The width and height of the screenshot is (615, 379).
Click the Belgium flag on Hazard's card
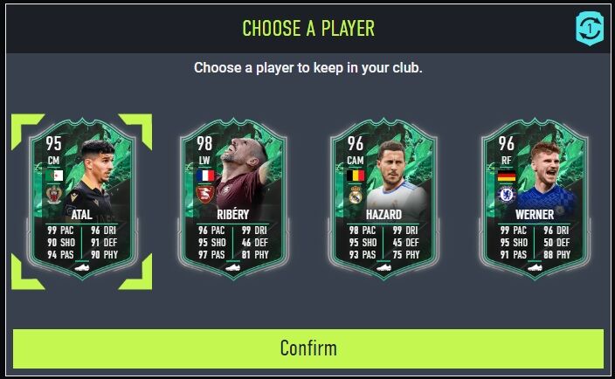point(356,176)
